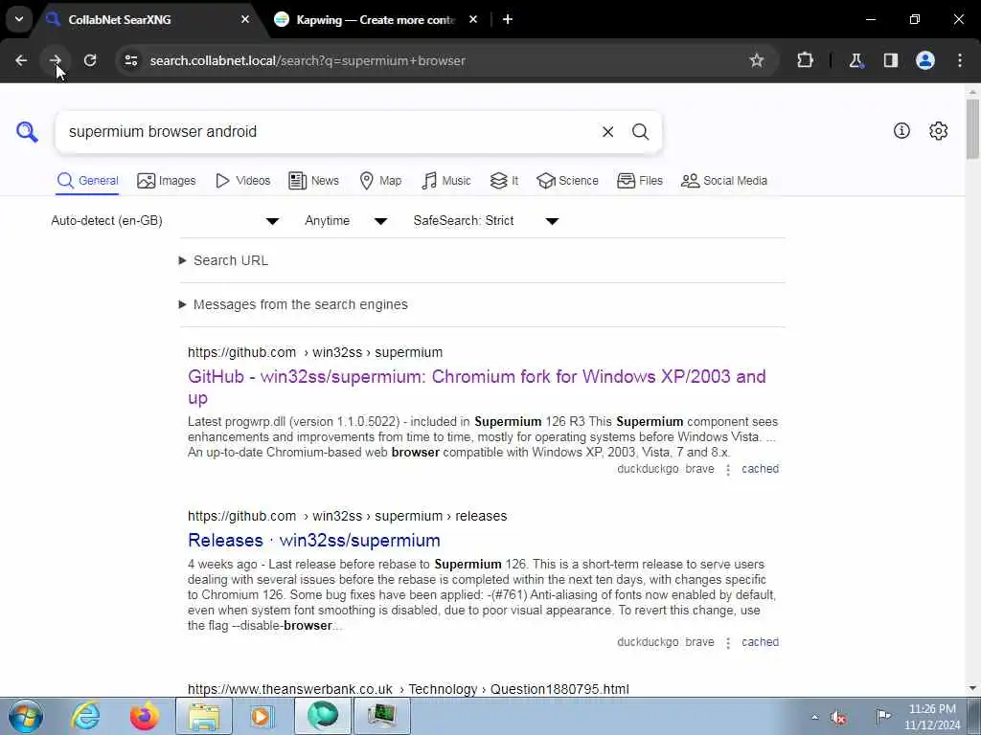Select the News category tab

coord(313,181)
